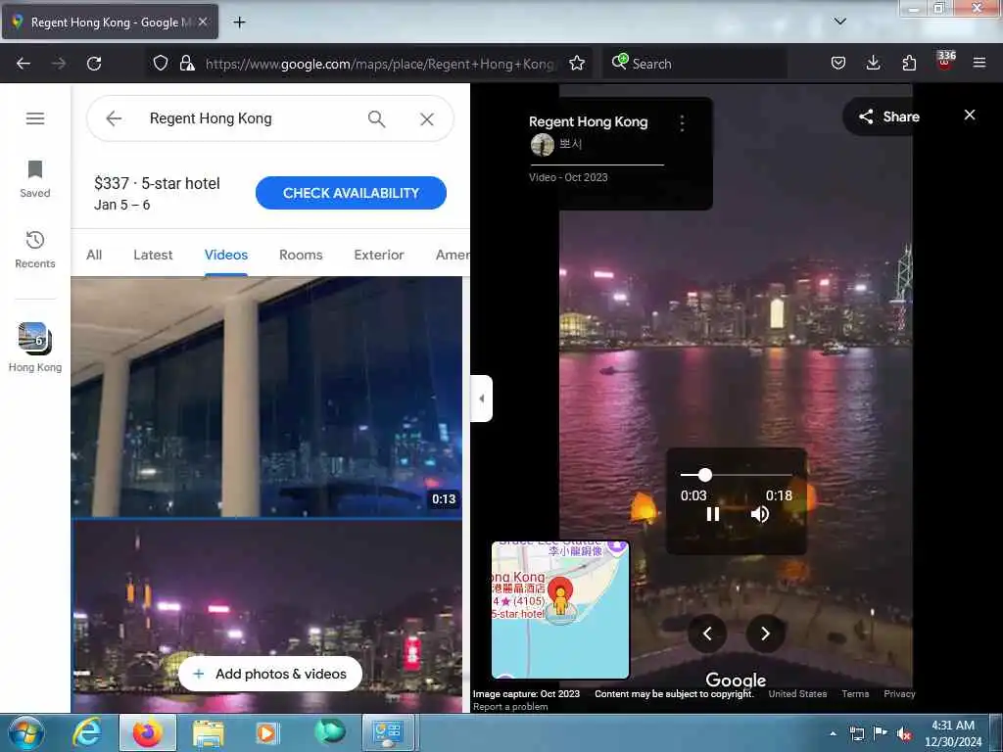This screenshot has height=752, width=1003.
Task: Seek on the video progress slider
Action: click(736, 475)
